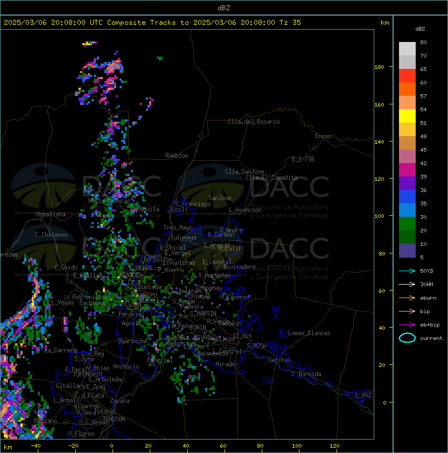Click the E_Carmen map label
Viewport: 448px width, 453px height.
(221, 235)
